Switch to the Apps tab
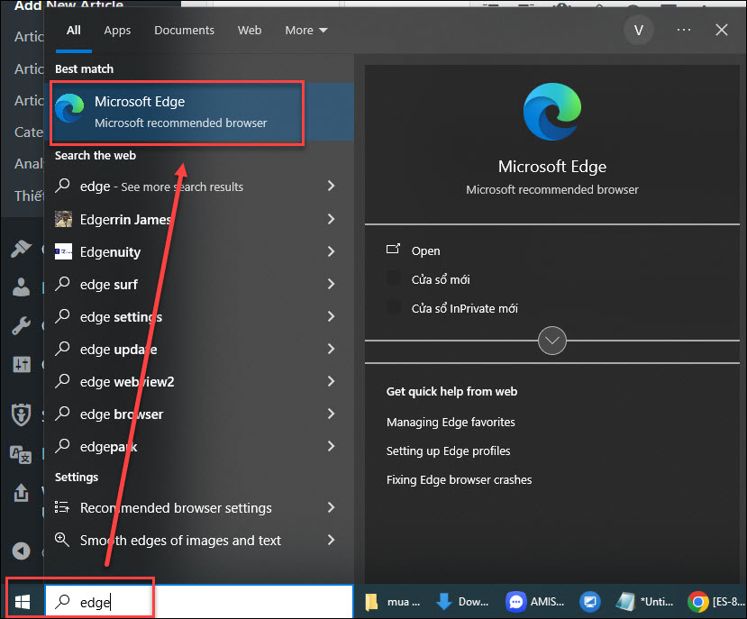747x619 pixels. click(x=117, y=30)
